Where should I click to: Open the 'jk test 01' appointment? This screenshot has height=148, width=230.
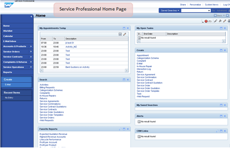click(70, 43)
